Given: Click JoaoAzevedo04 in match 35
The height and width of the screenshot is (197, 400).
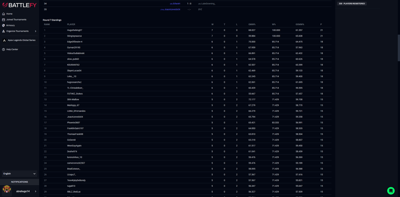Looking at the screenshot, I should (x=172, y=9).
